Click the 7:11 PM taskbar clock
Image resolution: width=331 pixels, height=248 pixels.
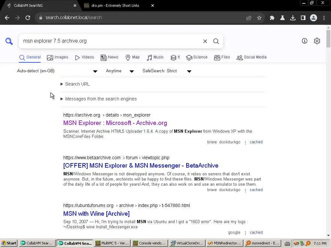(x=320, y=243)
